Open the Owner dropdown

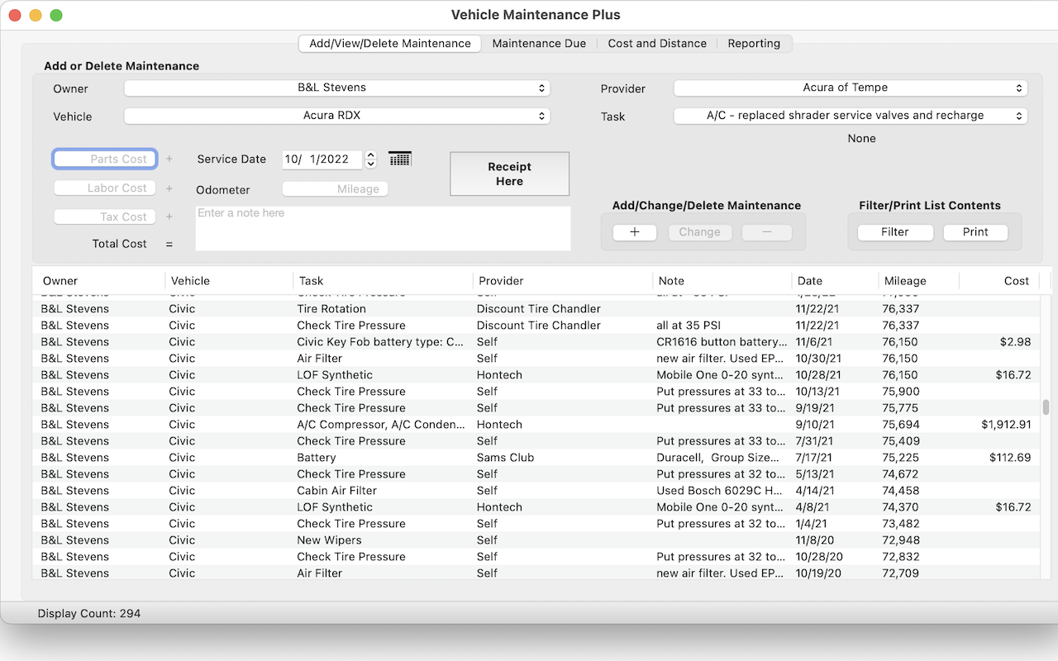(336, 88)
